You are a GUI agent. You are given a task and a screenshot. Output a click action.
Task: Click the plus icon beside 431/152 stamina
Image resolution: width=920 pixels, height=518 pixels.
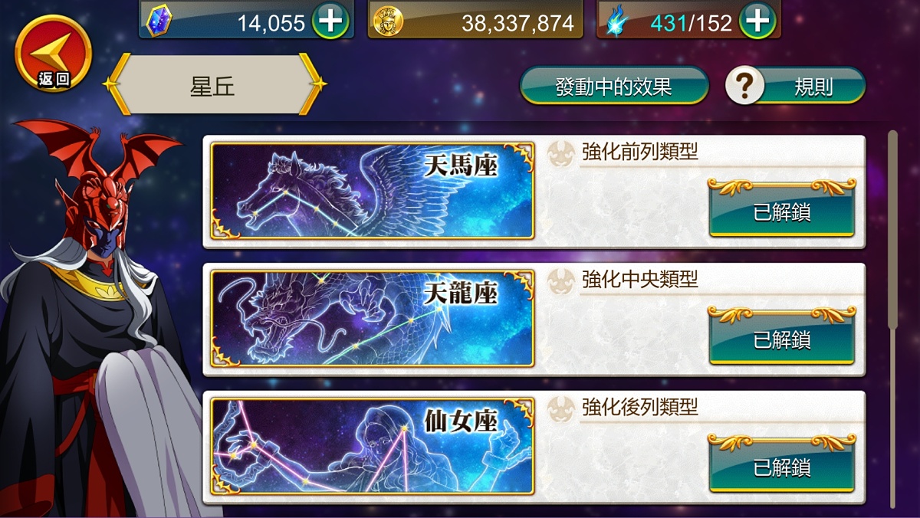(757, 21)
